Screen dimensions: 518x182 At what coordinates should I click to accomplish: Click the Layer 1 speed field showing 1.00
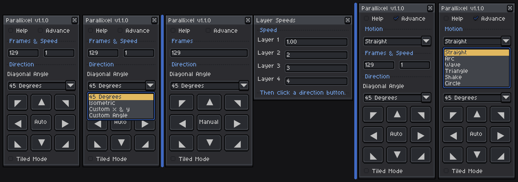(316, 42)
